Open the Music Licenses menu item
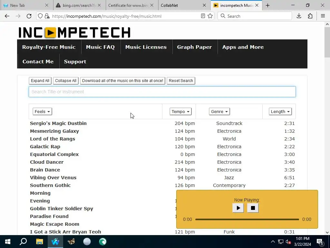 pos(146,47)
